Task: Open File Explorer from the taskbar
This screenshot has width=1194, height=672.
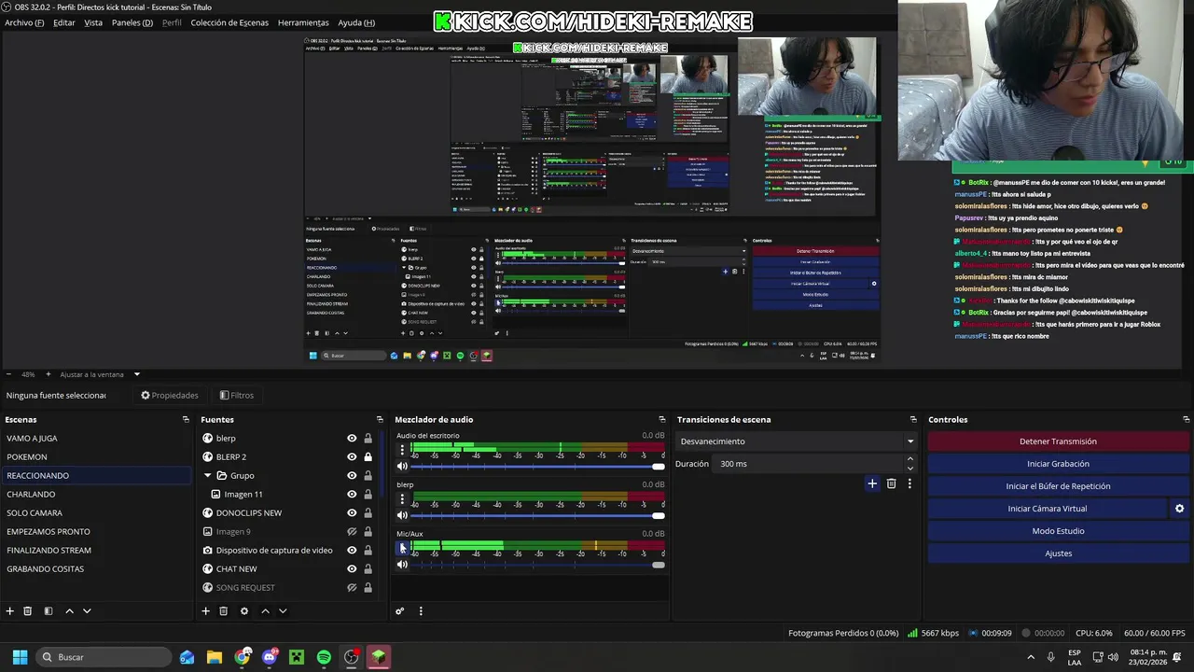Action: point(215,657)
